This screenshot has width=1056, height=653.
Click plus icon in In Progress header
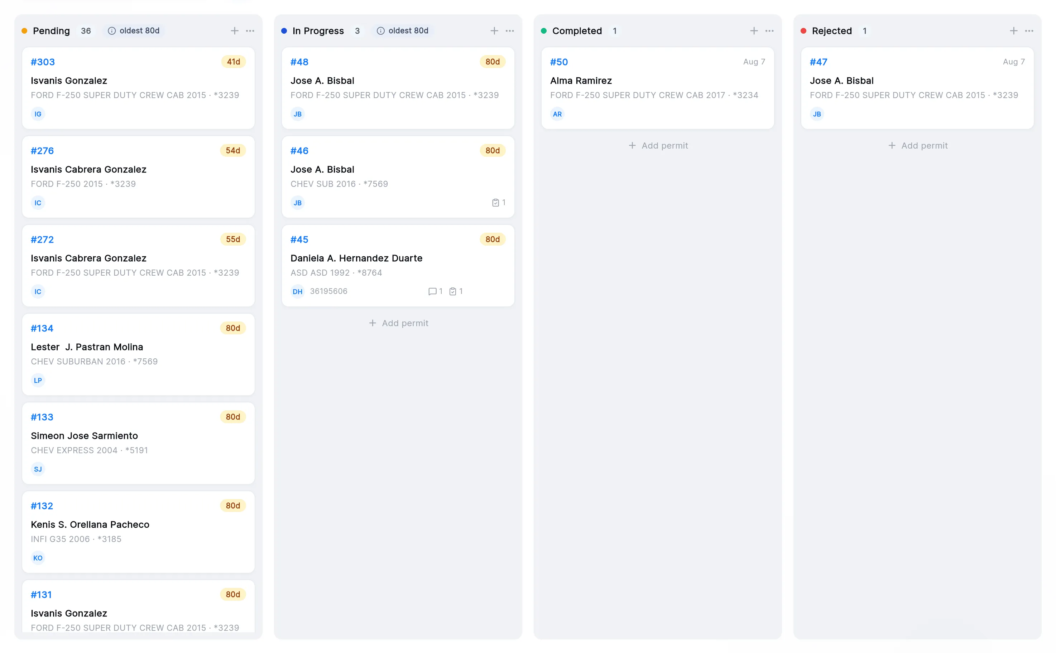(x=494, y=31)
